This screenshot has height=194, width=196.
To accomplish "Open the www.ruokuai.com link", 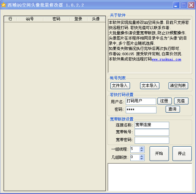I will click(x=166, y=59).
